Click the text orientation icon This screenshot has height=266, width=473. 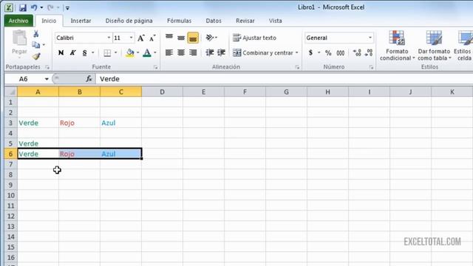[210, 38]
